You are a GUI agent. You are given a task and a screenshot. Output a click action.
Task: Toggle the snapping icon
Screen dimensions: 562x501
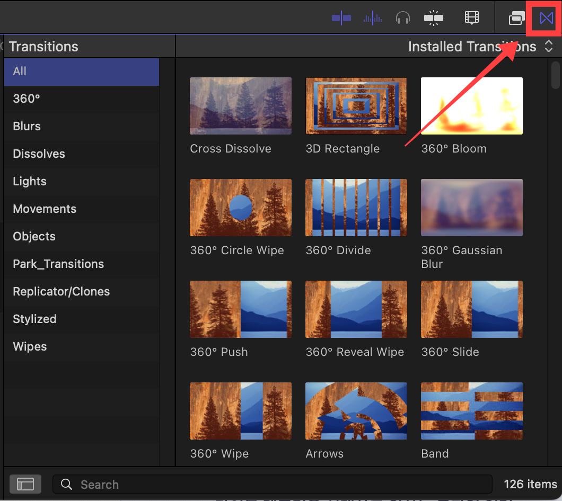pyautogui.click(x=433, y=18)
